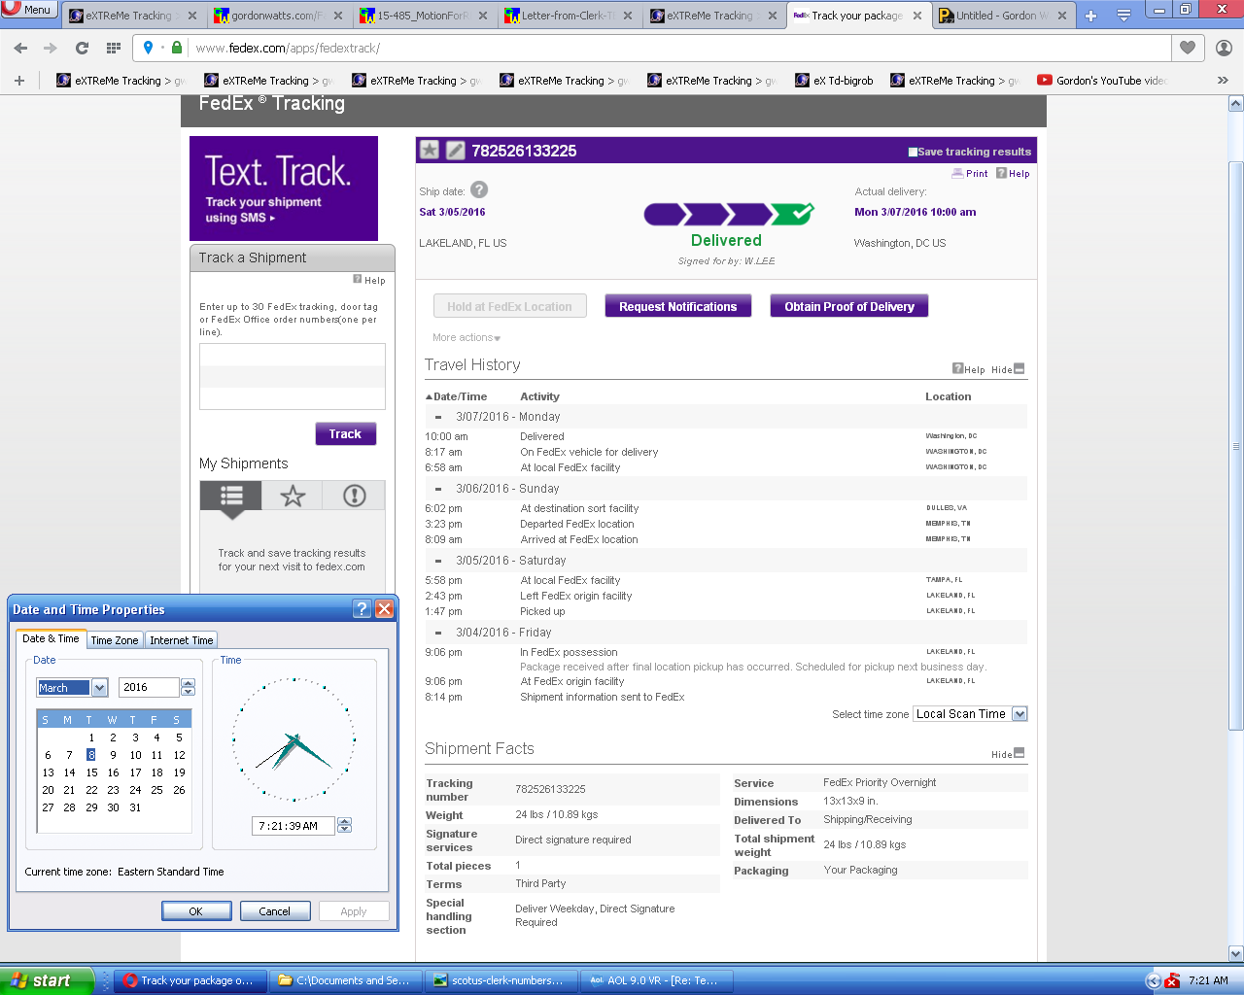Collapse the 3/07/2016 Monday group
The height and width of the screenshot is (995, 1244).
tap(438, 417)
